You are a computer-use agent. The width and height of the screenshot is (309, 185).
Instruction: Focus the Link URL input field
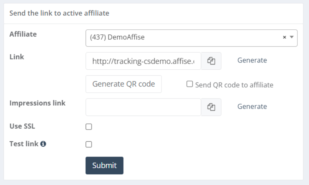click(x=143, y=61)
